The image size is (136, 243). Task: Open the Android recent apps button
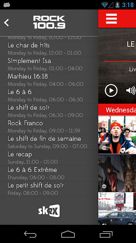pyautogui.click(x=106, y=234)
